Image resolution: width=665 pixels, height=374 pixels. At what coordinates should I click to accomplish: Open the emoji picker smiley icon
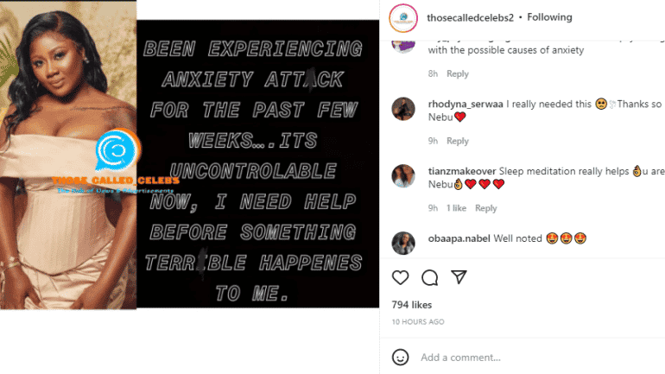pyautogui.click(x=400, y=358)
